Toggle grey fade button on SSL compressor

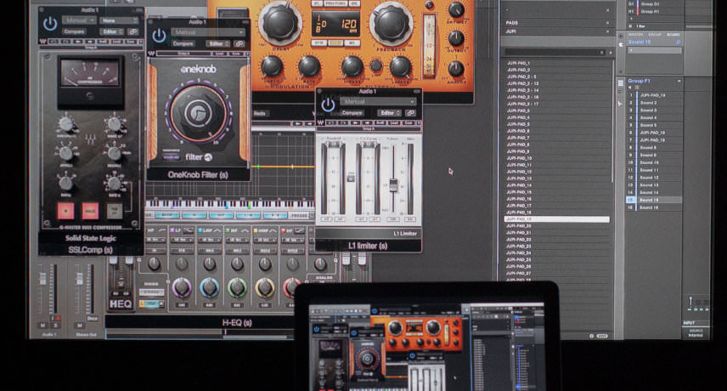[x=114, y=211]
